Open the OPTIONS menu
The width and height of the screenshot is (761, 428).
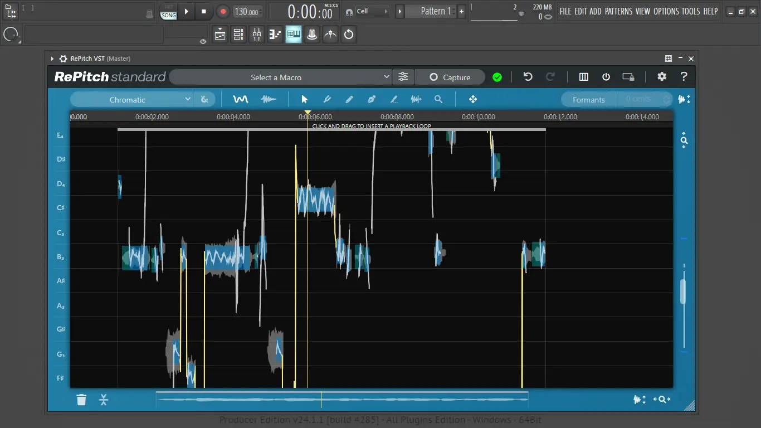point(666,11)
